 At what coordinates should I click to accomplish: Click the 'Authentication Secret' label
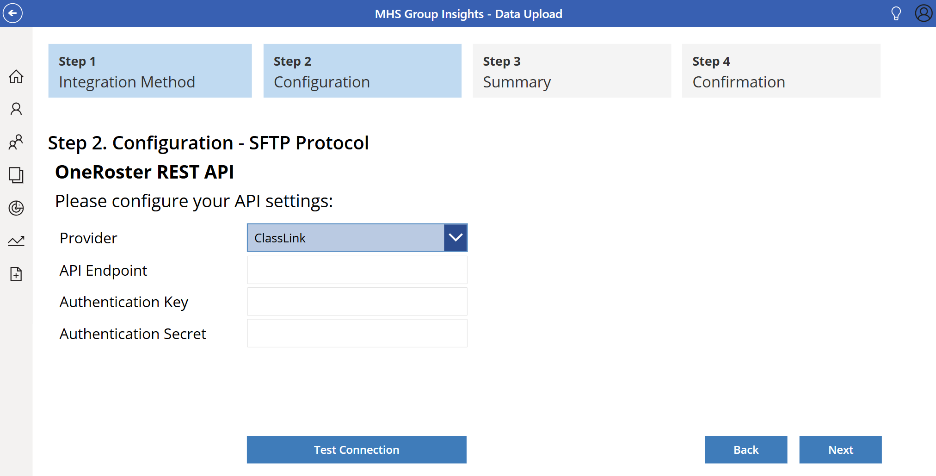coord(133,334)
